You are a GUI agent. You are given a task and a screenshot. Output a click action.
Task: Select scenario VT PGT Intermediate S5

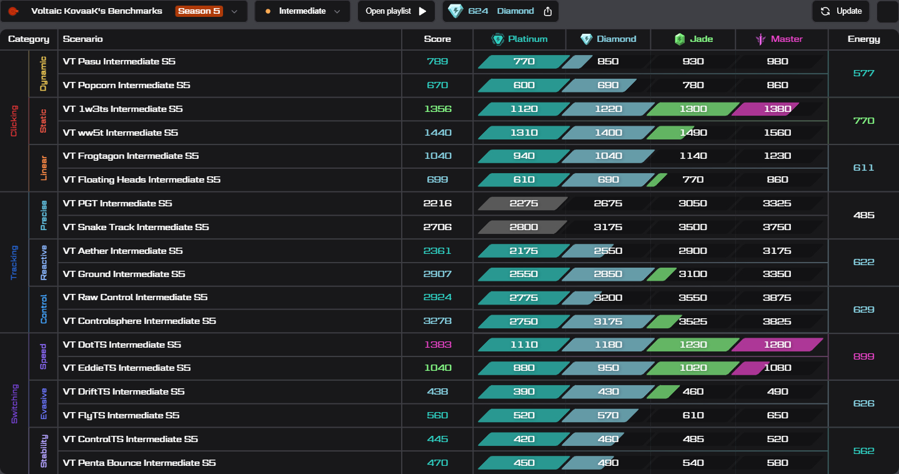[x=117, y=203]
